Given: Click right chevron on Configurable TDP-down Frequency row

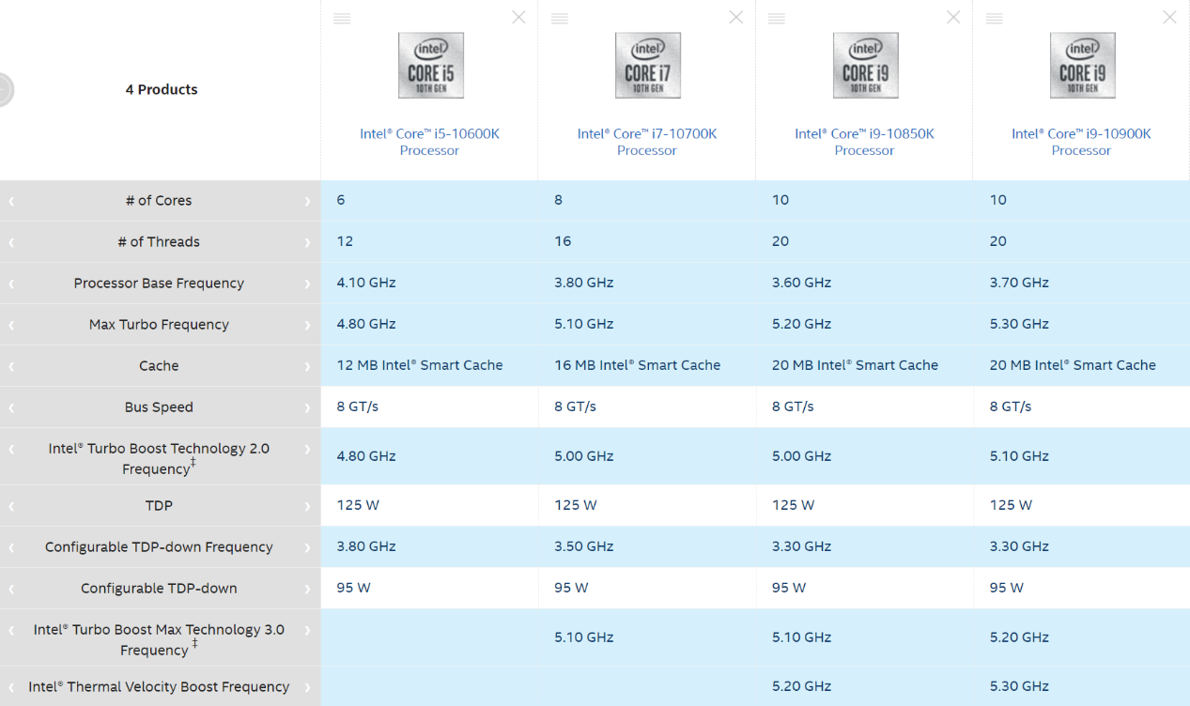Looking at the screenshot, I should (307, 547).
